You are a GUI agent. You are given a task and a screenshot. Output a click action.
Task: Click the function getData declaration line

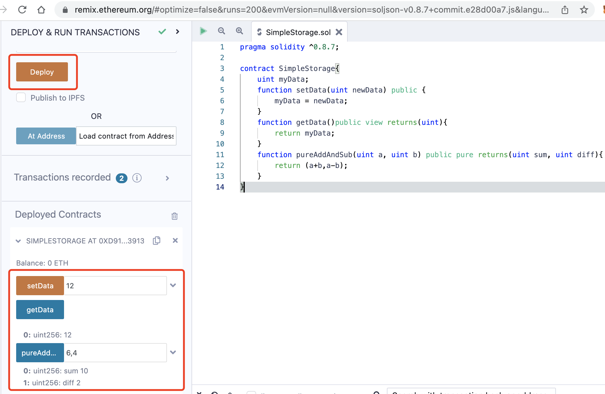coord(352,122)
